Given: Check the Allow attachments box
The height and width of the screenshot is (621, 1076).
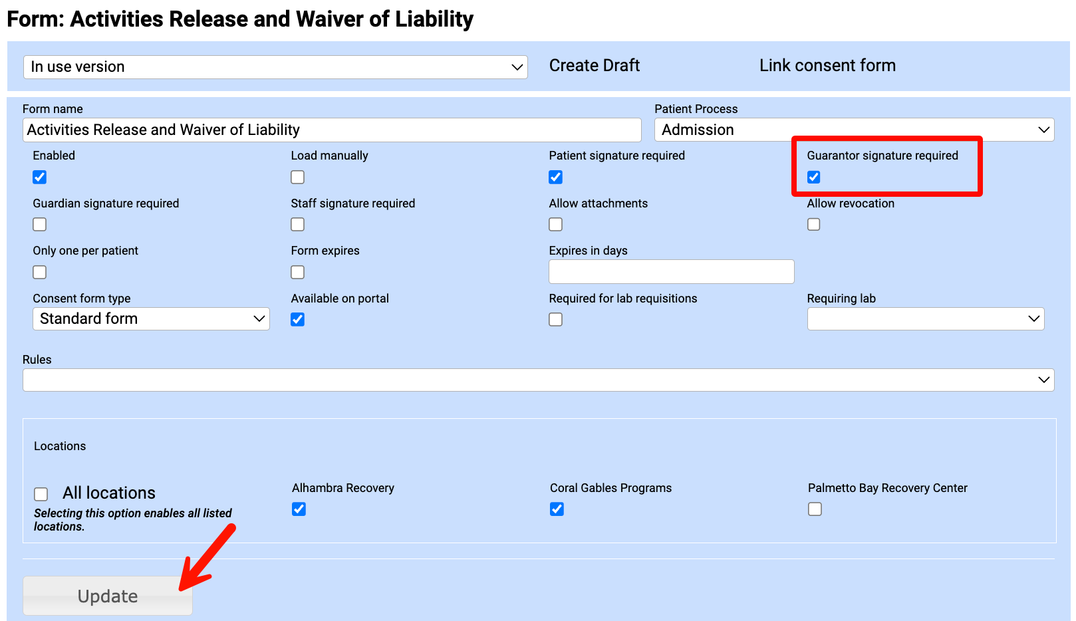Looking at the screenshot, I should (x=556, y=225).
